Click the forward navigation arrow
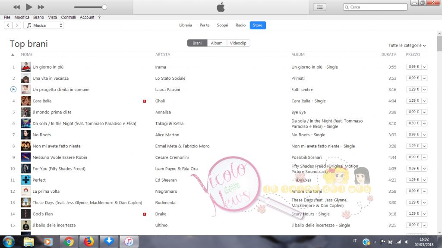This screenshot has height=248, width=442. [17, 25]
